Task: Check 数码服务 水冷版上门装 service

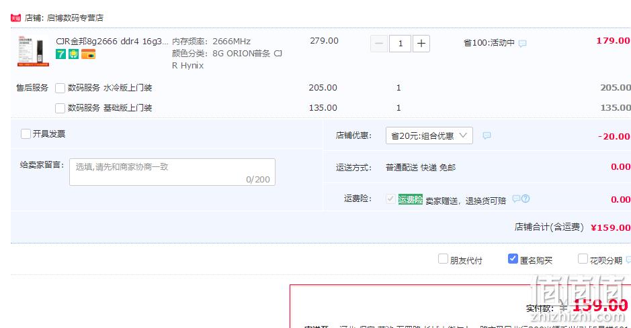Action: tap(60, 88)
